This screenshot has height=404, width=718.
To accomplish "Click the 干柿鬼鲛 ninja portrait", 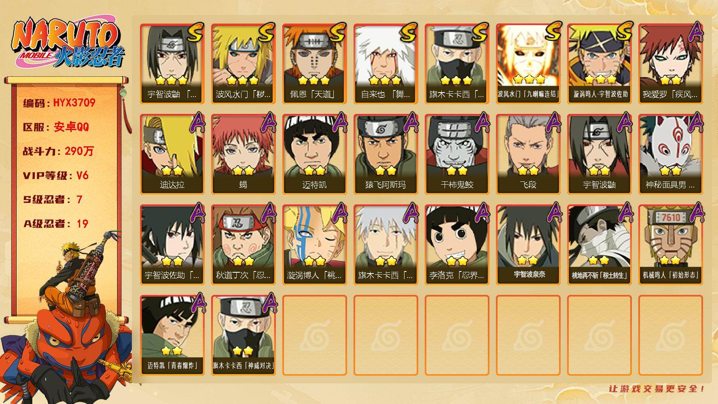I will (457, 154).
